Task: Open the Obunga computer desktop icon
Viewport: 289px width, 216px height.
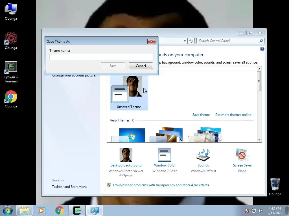Action: click(x=11, y=12)
